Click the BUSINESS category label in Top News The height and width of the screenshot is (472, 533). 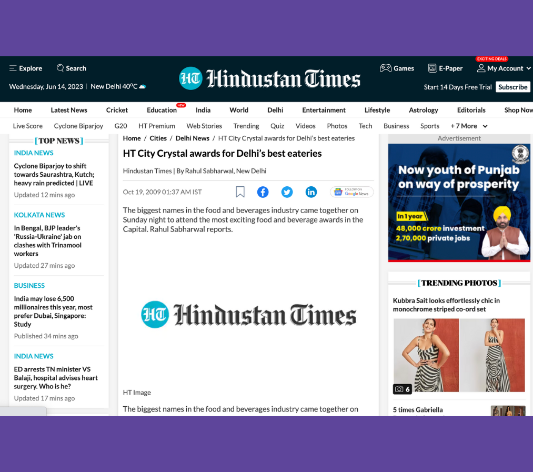pos(29,286)
